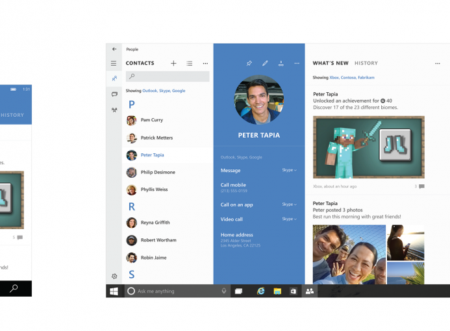Click Call on an app

[x=237, y=205]
